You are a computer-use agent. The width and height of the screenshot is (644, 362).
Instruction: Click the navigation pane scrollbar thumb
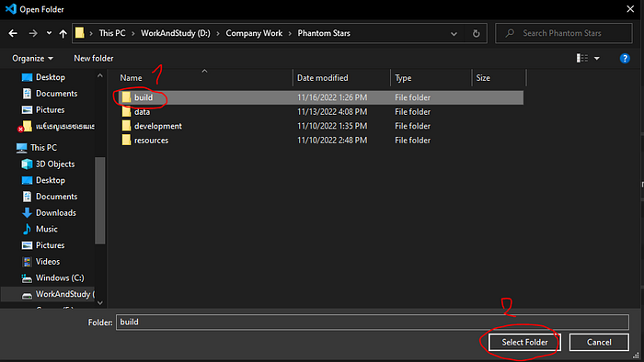[x=99, y=200]
